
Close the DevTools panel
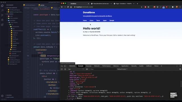(180, 66)
